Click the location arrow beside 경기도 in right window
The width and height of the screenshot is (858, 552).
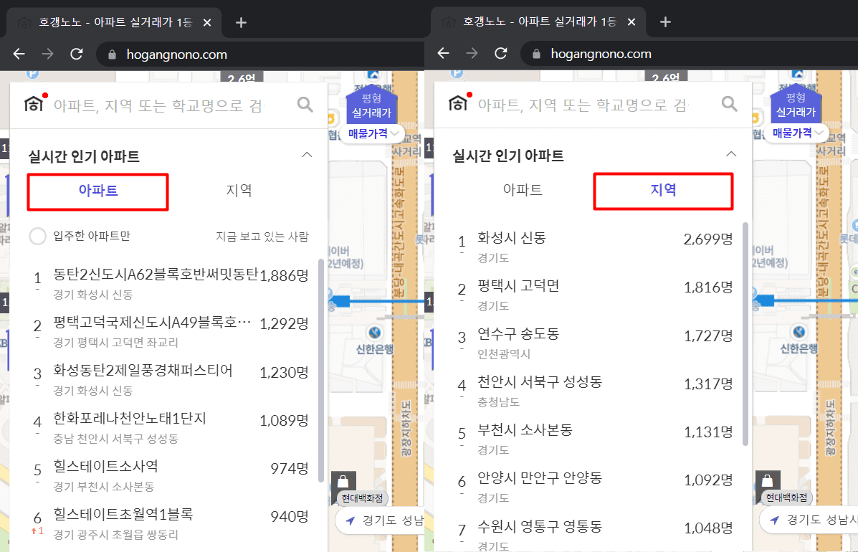[x=774, y=520]
